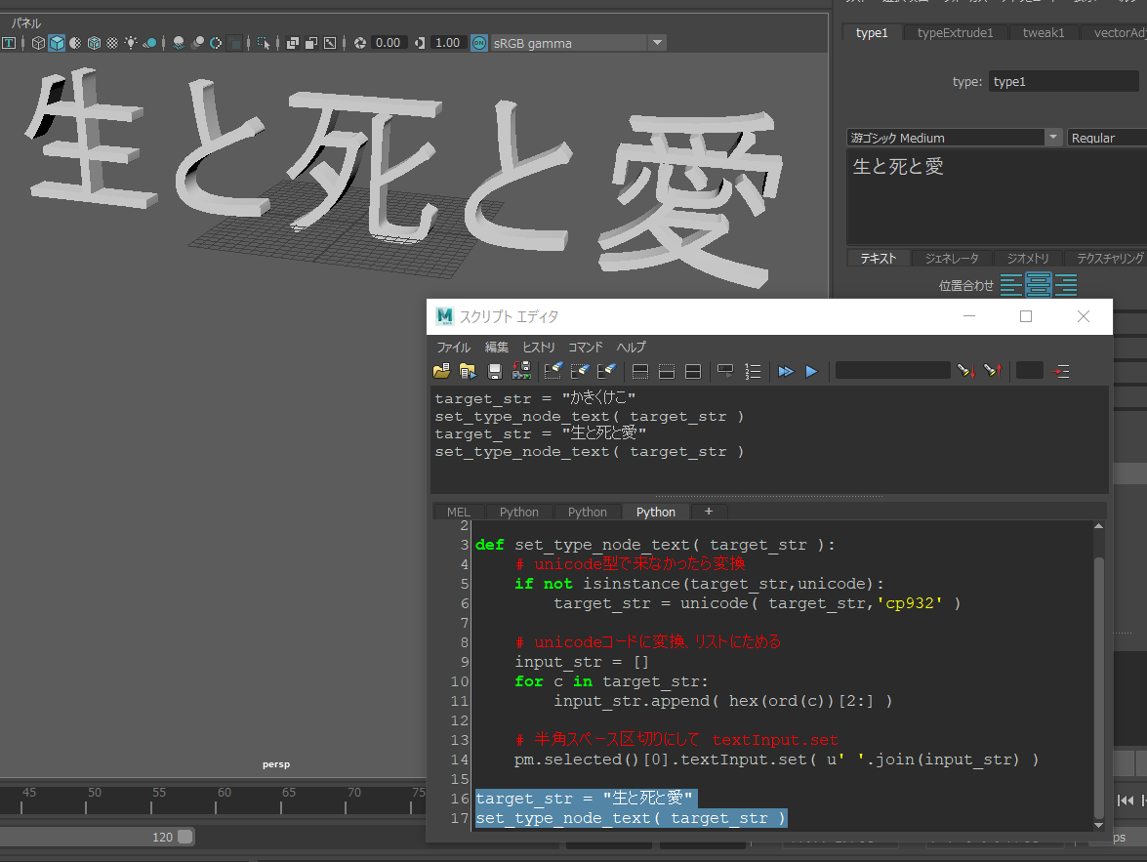Click Multisample Anti-aliasing circle icon
The height and width of the screenshot is (862, 1147).
pos(216,43)
